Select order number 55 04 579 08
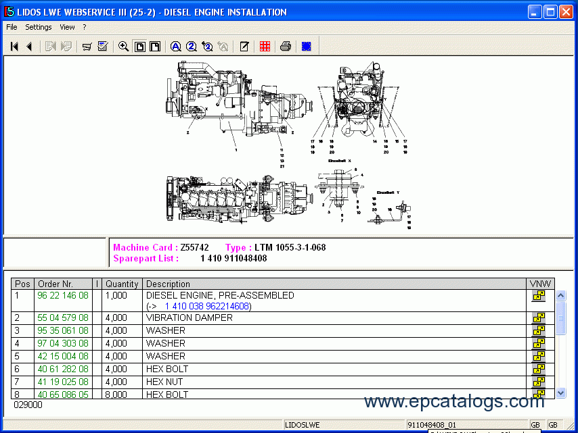Viewport: 578px width, 433px height. tap(63, 318)
